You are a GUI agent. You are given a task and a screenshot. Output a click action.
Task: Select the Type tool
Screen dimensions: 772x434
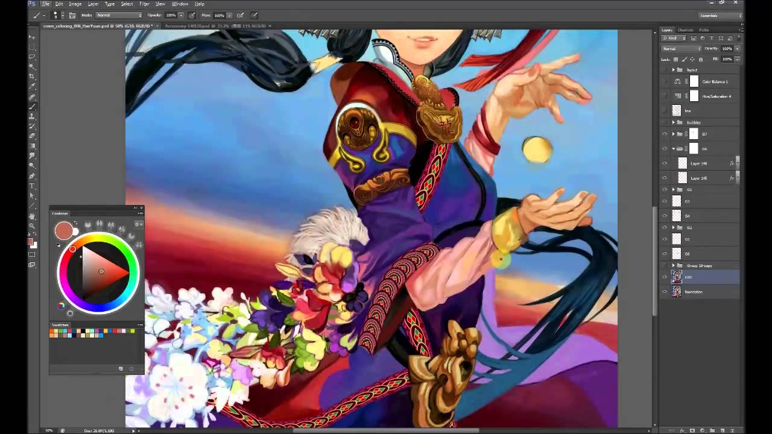32,186
